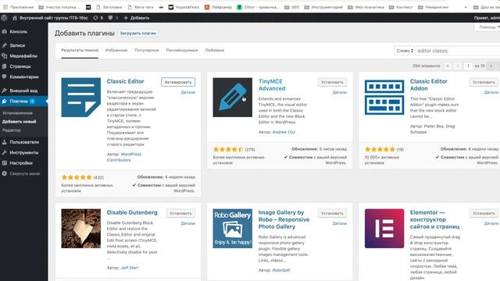Switch to the Рекомендуемые tab

[x=182, y=50]
